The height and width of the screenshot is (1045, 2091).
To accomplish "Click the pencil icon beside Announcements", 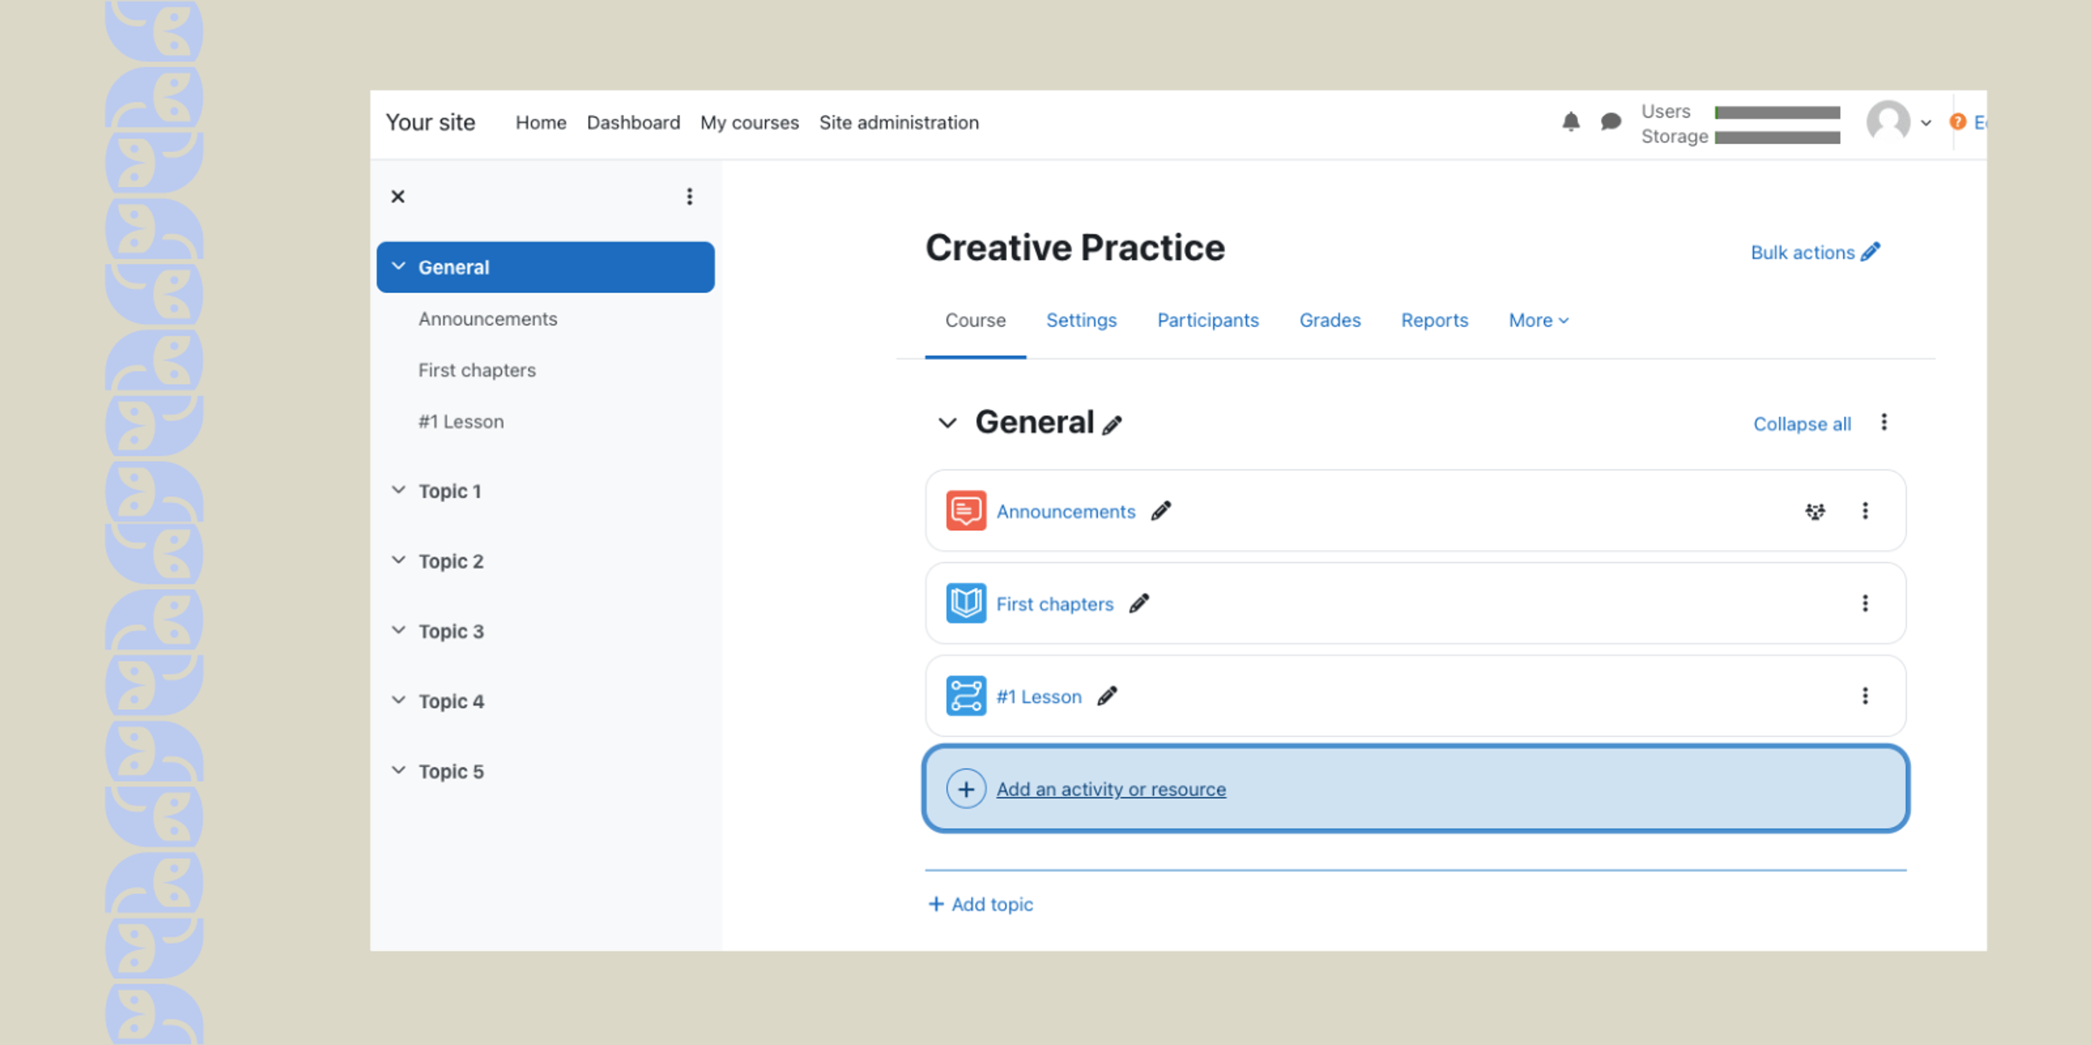I will click(x=1161, y=511).
